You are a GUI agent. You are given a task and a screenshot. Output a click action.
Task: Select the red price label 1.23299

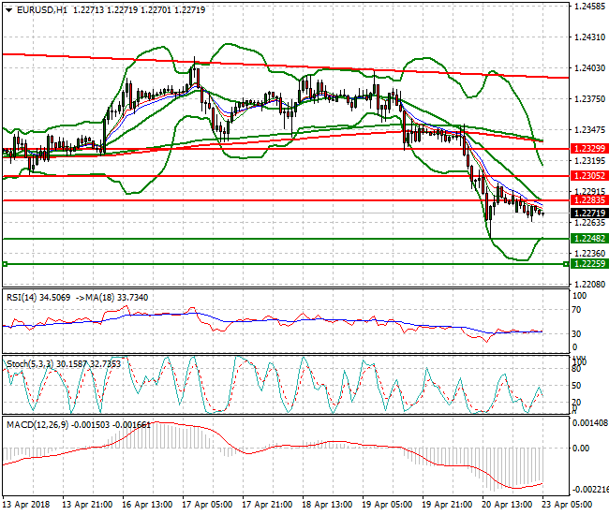tap(589, 149)
